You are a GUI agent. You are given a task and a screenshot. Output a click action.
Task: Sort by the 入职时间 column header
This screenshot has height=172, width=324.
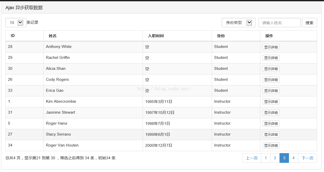tap(156, 36)
